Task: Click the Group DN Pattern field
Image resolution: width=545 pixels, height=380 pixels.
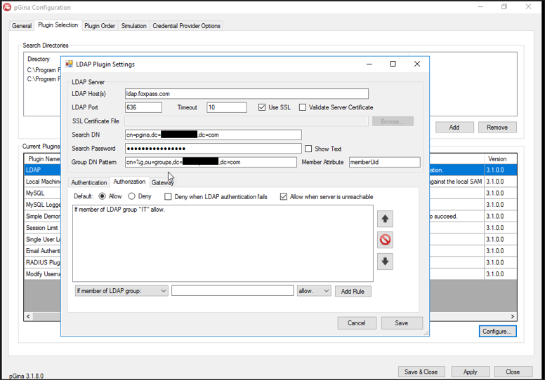Action: coord(211,162)
